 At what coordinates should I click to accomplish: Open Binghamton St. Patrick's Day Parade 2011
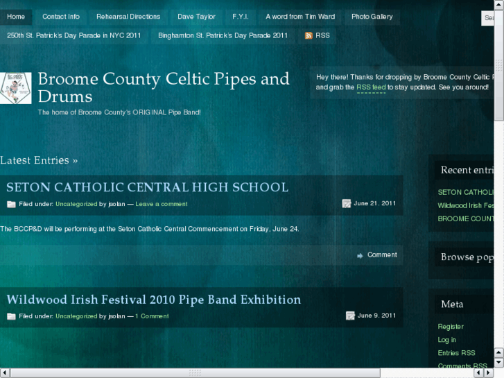point(223,35)
